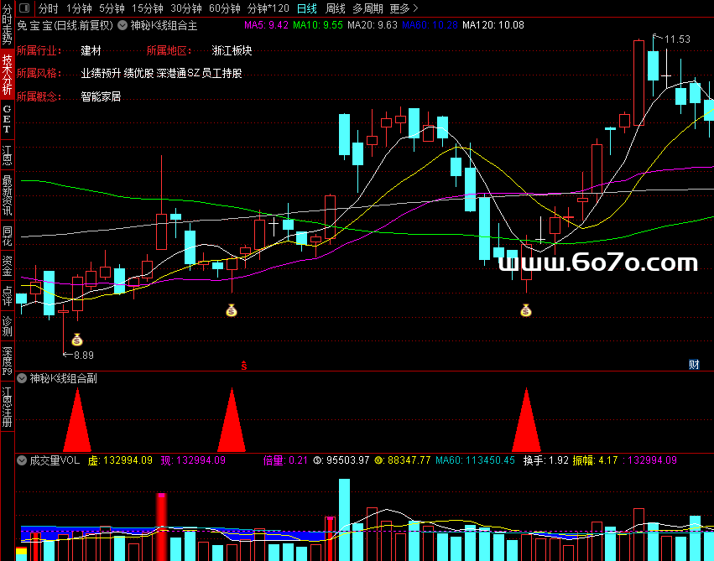This screenshot has height=561, width=714.
Task: Toggle the 神秘K线组合副 indicator circle
Action: click(x=22, y=378)
